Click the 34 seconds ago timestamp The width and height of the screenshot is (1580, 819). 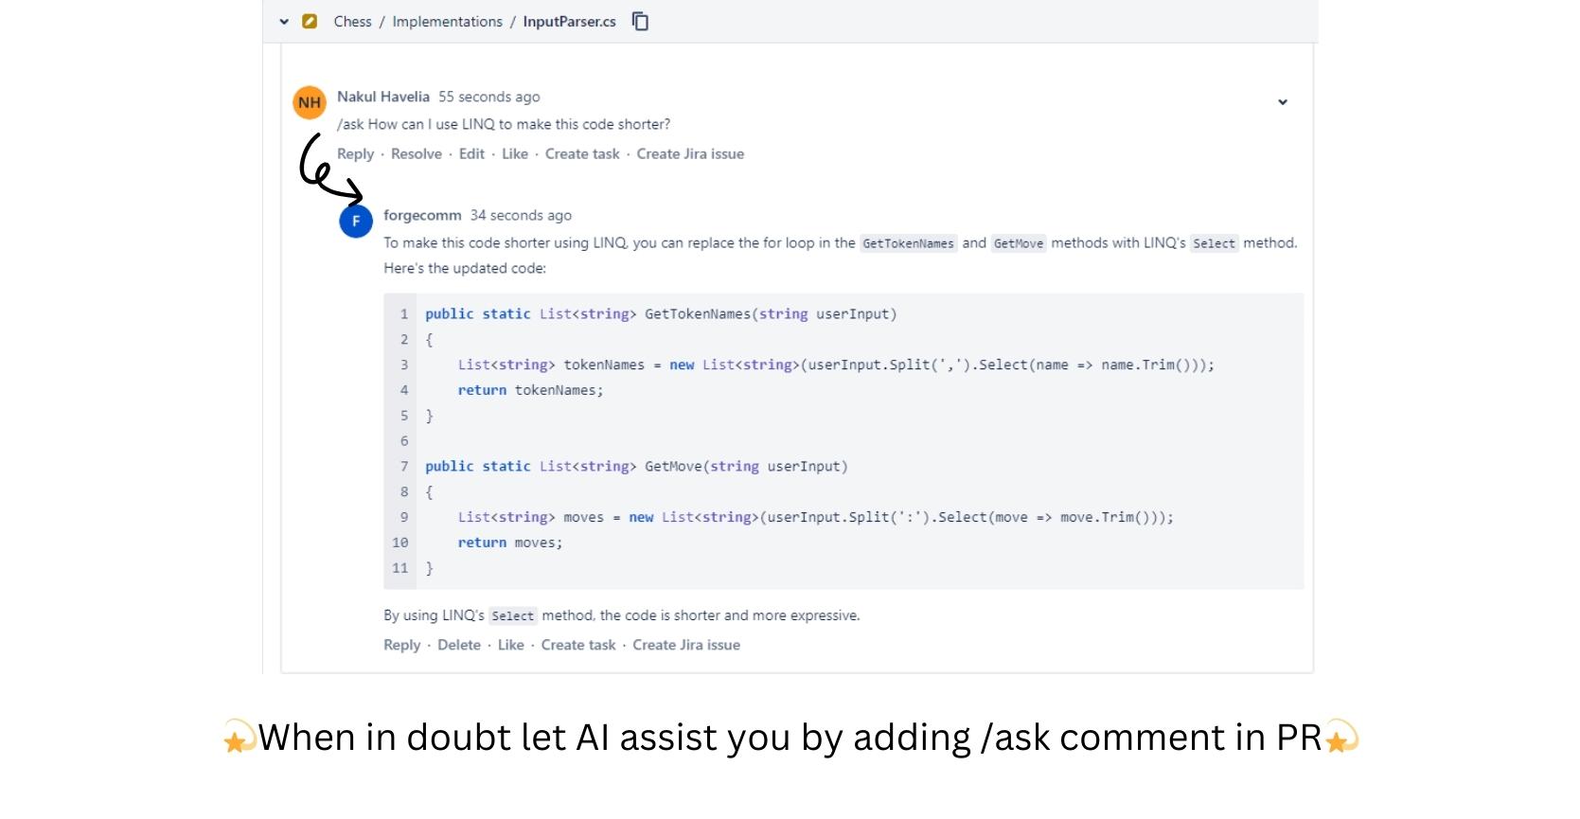[x=521, y=215]
